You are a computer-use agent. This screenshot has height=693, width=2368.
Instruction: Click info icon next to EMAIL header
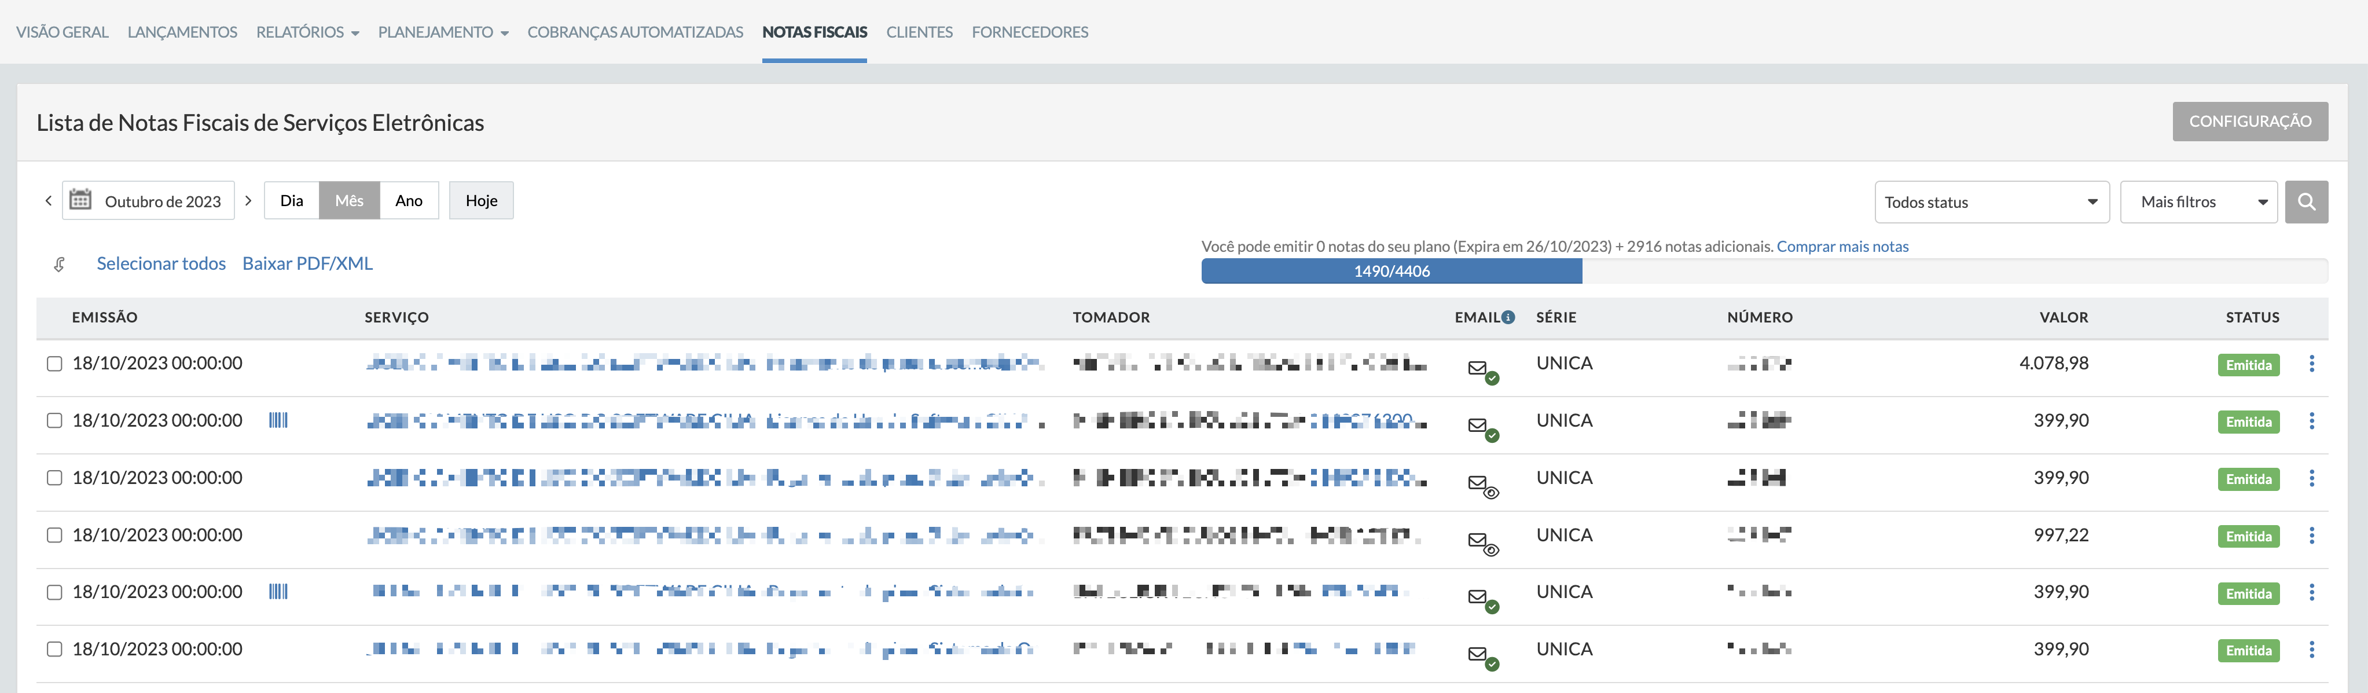point(1508,317)
